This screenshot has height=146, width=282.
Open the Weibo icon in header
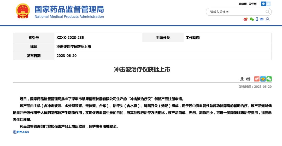coord(245,19)
